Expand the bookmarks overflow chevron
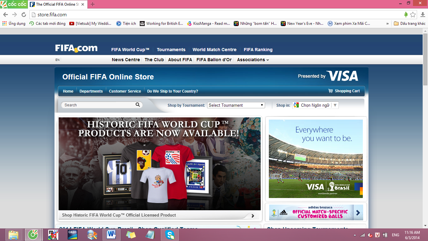The height and width of the screenshot is (241, 428). click(x=388, y=24)
